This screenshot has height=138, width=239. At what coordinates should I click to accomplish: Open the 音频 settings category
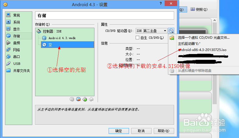pos(19,43)
